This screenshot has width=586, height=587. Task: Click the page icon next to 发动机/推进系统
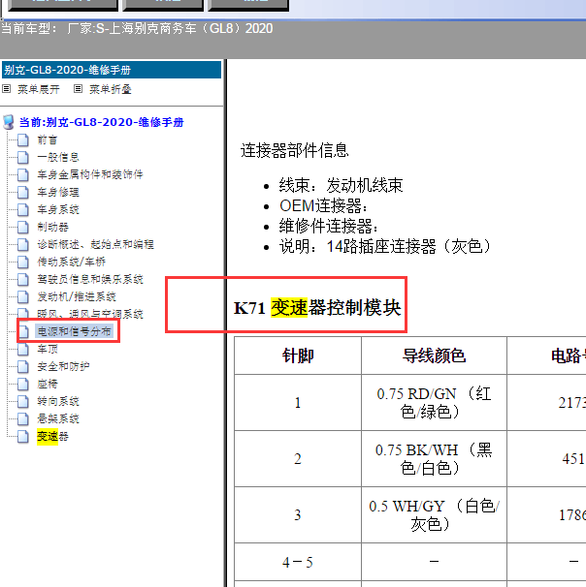[23, 296]
